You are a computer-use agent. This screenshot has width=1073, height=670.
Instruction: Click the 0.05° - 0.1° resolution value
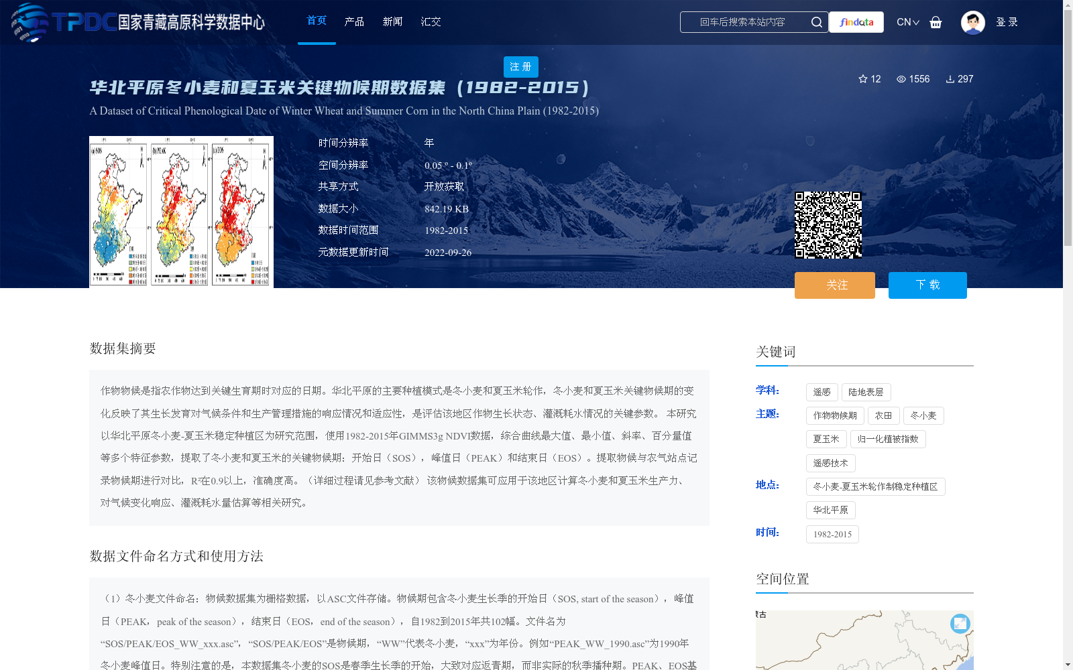pyautogui.click(x=449, y=165)
